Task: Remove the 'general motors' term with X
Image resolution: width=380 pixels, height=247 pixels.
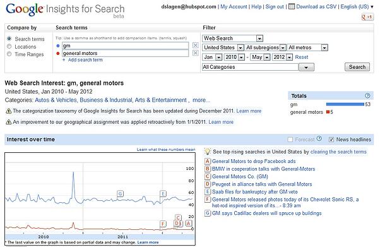Action: (195, 53)
